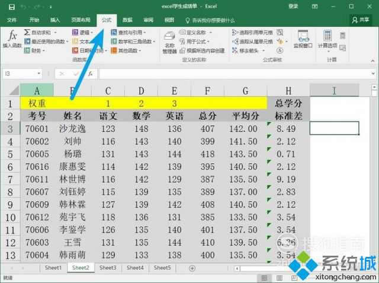Open the Name Manager (名称管理器)

coord(169,43)
